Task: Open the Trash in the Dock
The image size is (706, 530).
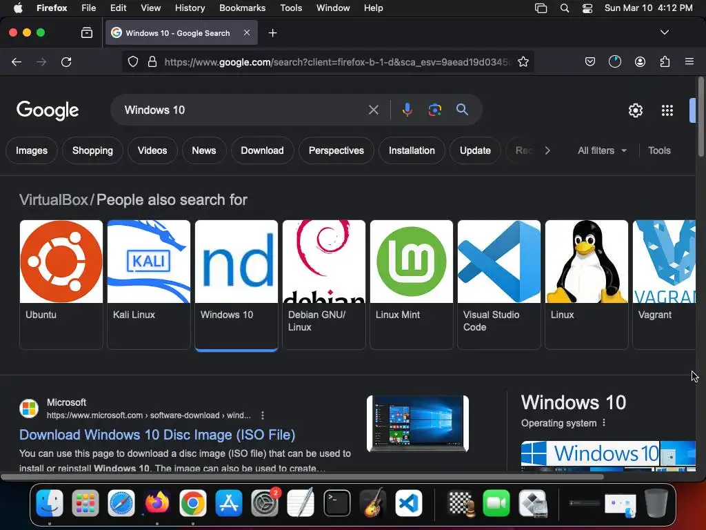Action: point(656,503)
